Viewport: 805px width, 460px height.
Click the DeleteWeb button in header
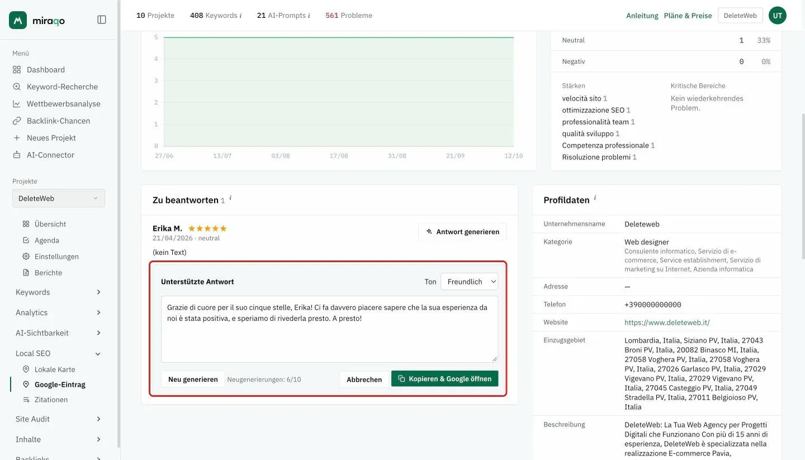pos(740,16)
